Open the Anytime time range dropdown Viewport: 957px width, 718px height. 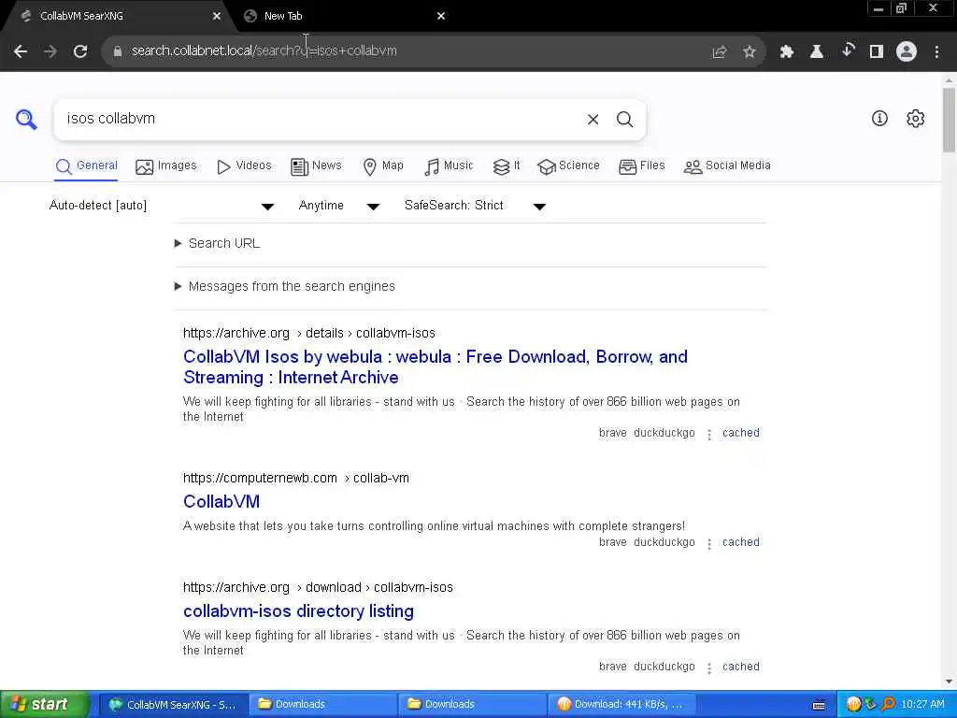[339, 206]
